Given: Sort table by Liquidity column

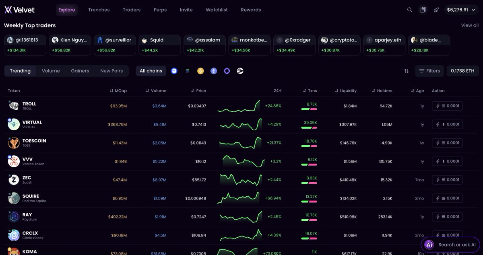Looking at the screenshot, I should 345,91.
